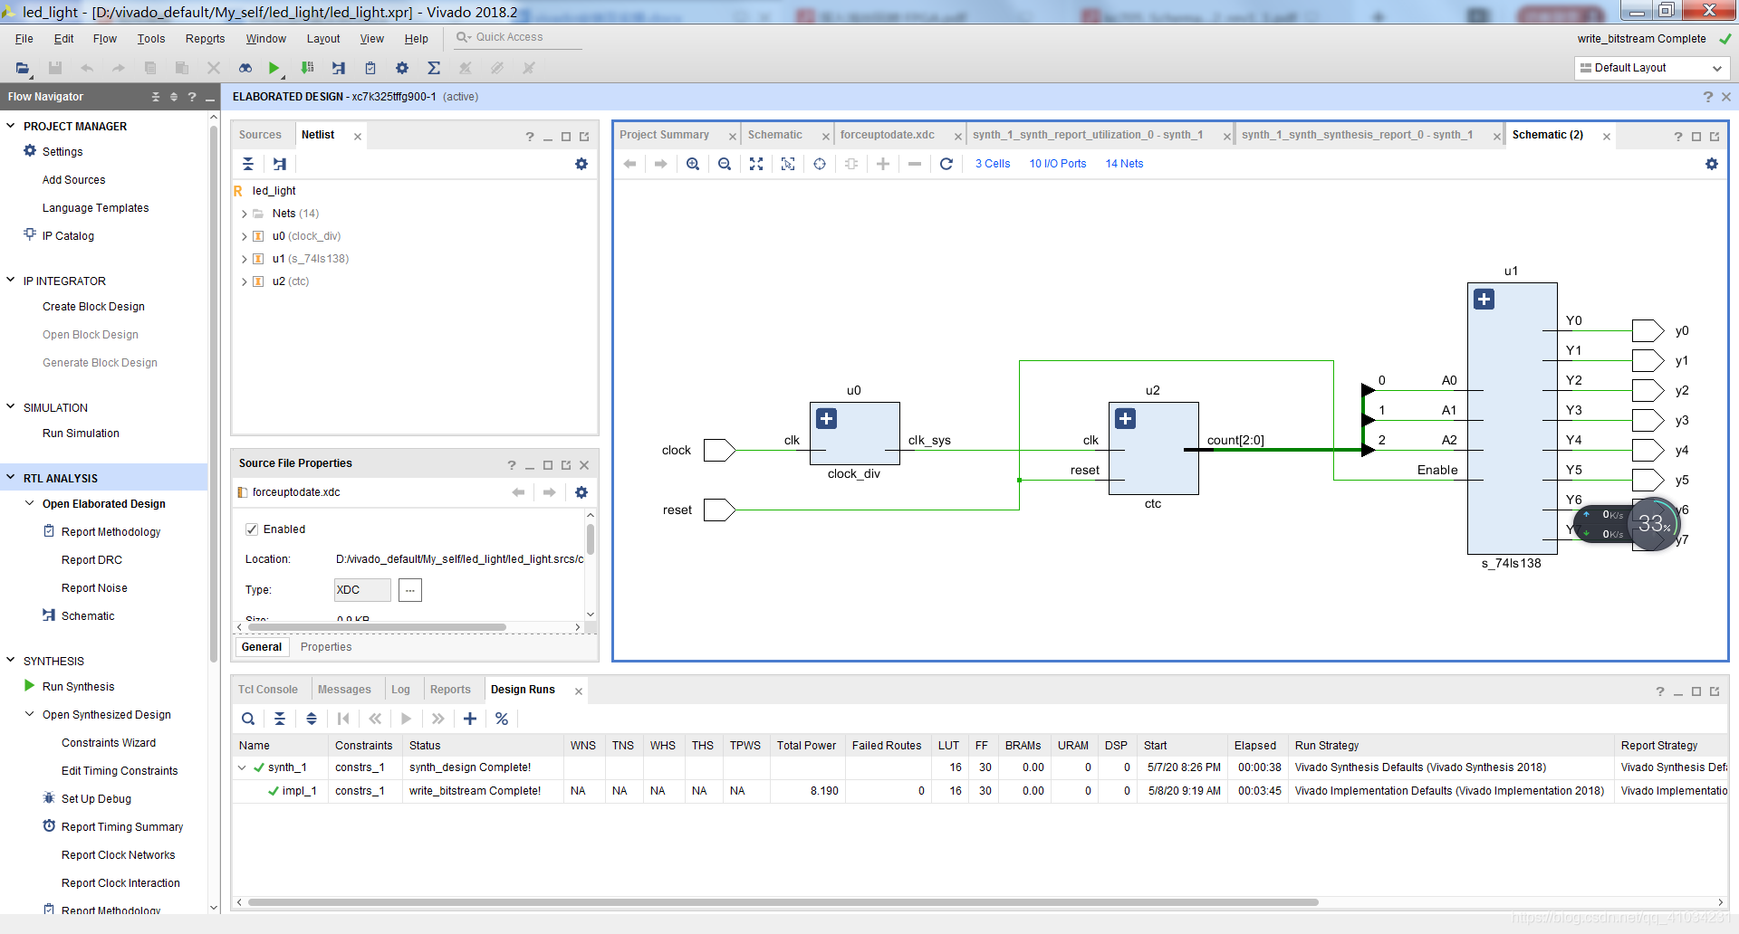Click the Run Synthesis green play icon
The image size is (1739, 934).
29,686
